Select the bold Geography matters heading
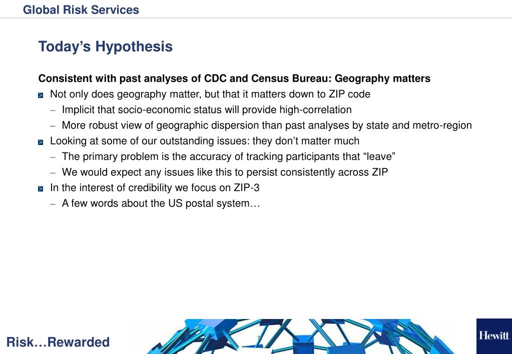 pos(234,78)
